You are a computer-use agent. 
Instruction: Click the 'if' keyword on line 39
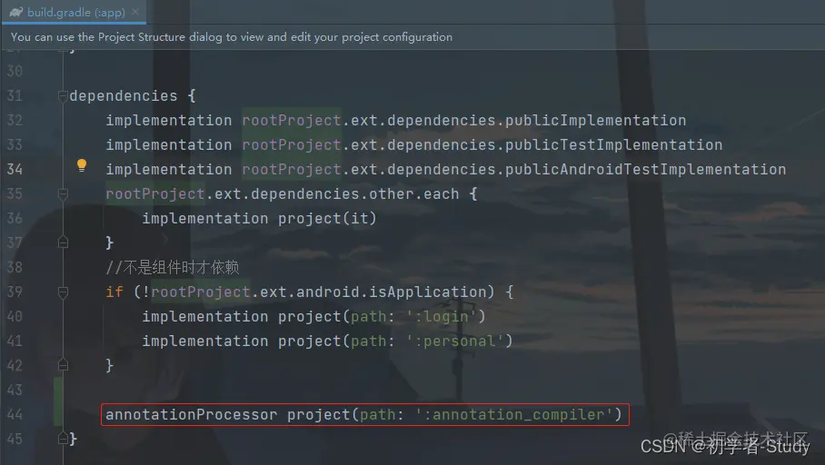(x=114, y=292)
